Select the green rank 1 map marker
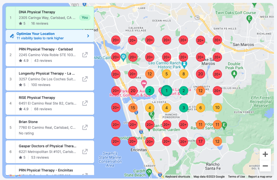 (166, 91)
